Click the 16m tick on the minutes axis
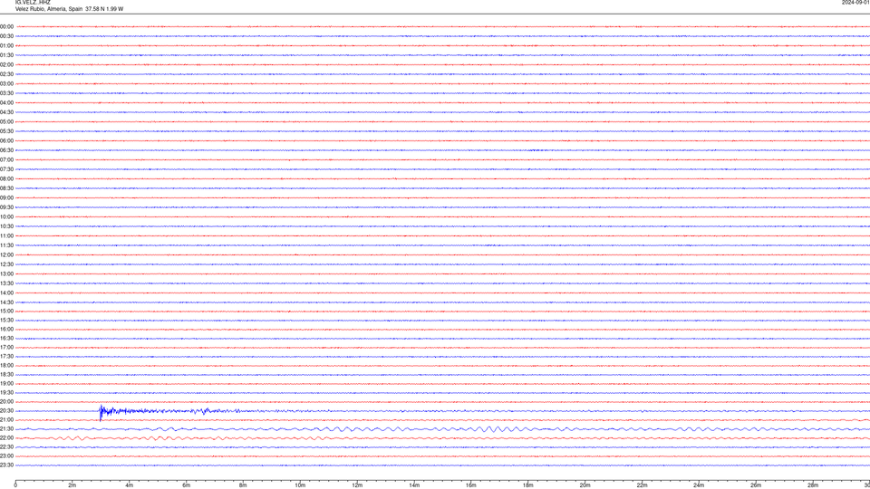The width and height of the screenshot is (870, 489). (471, 485)
